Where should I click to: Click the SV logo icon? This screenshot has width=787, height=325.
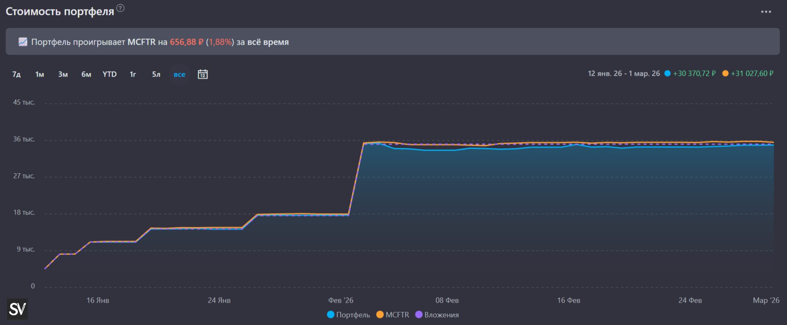click(x=17, y=309)
